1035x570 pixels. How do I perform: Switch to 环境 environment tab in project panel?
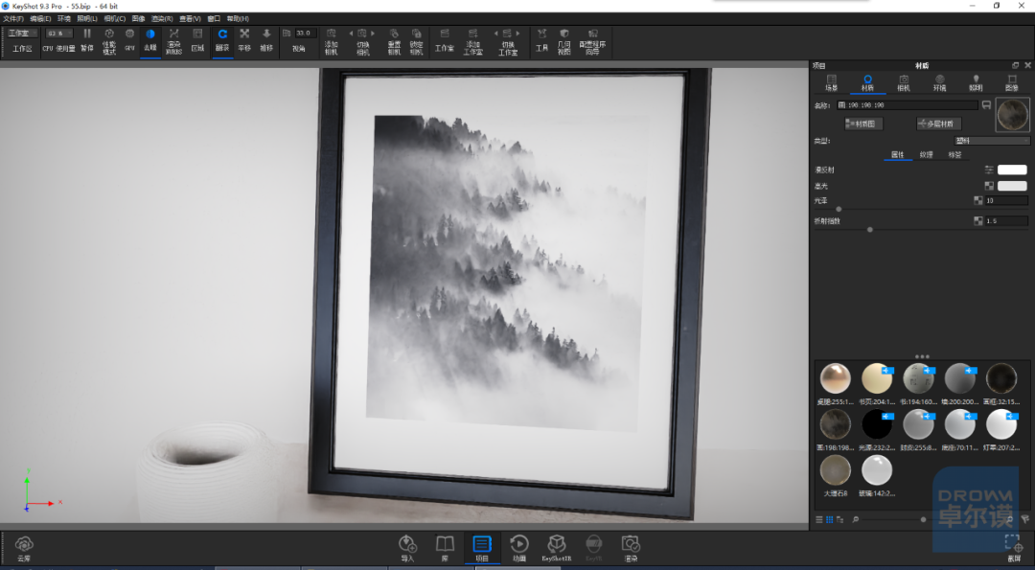click(x=939, y=83)
